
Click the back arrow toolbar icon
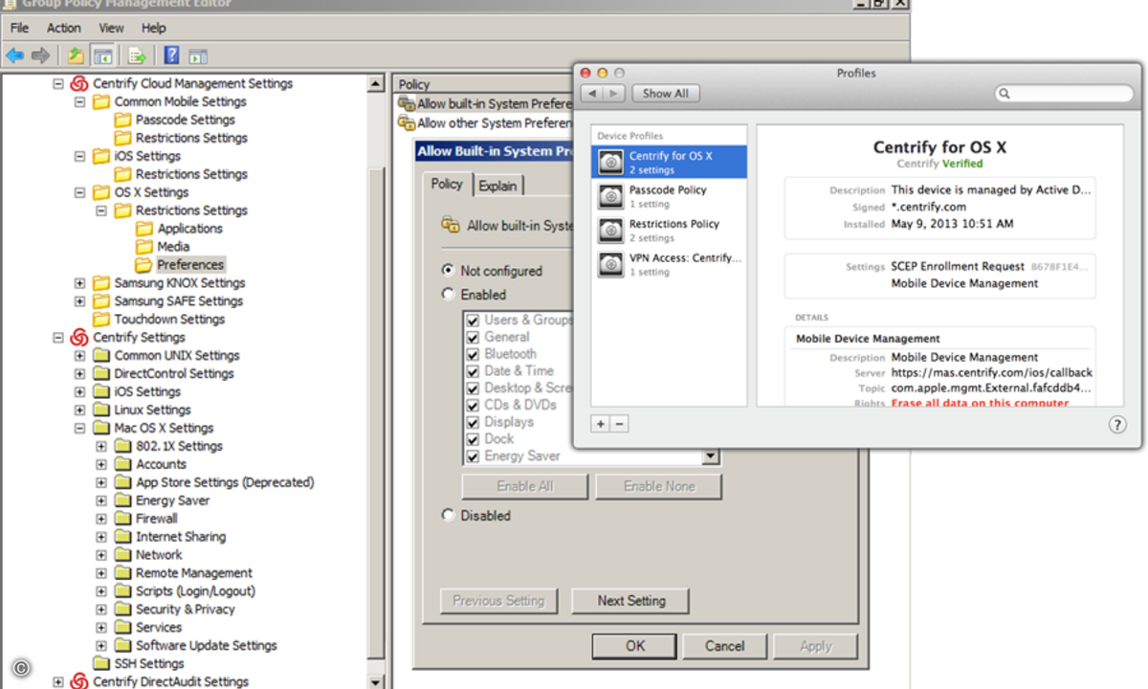coord(14,56)
